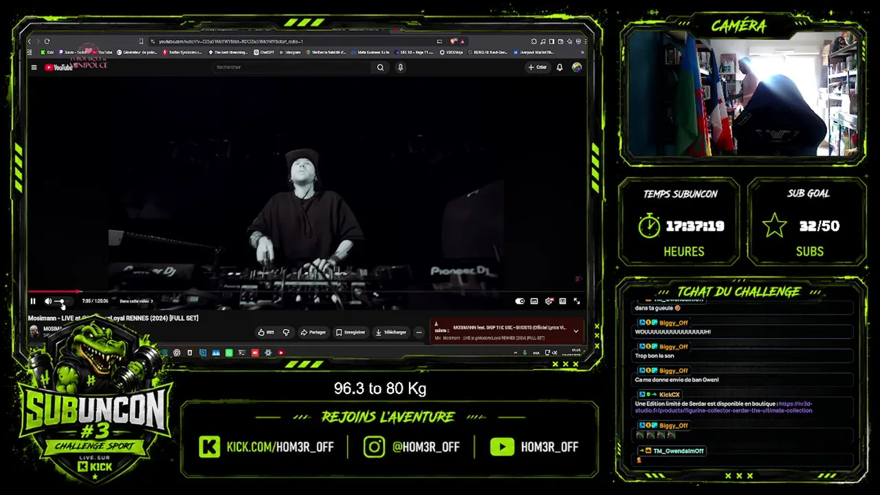Like the Mosimann video
The height and width of the screenshot is (495, 880).
266,332
